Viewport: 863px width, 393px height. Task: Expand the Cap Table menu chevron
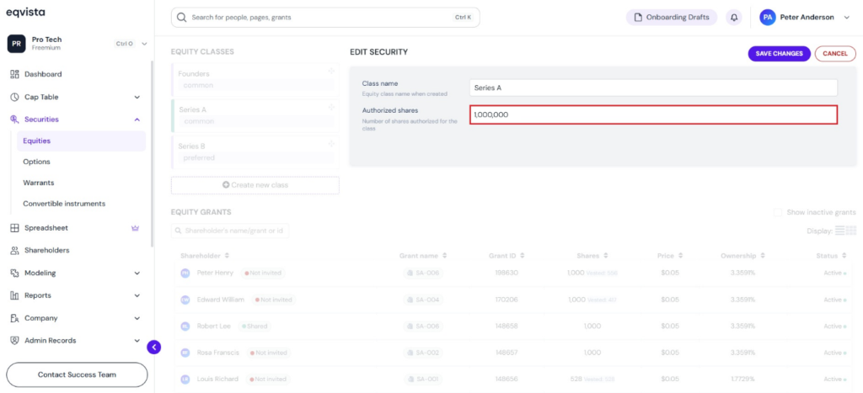(137, 98)
